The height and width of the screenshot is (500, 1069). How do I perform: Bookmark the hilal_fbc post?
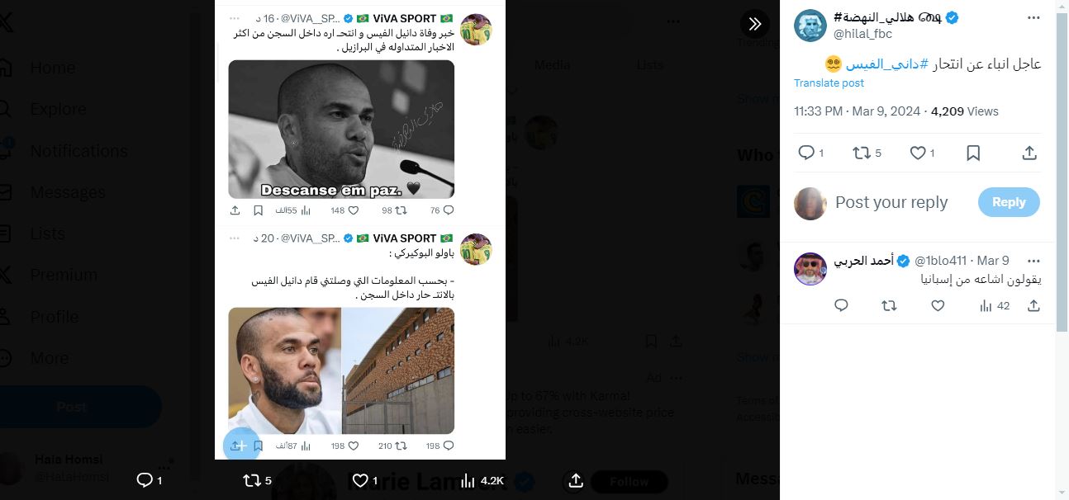click(973, 153)
